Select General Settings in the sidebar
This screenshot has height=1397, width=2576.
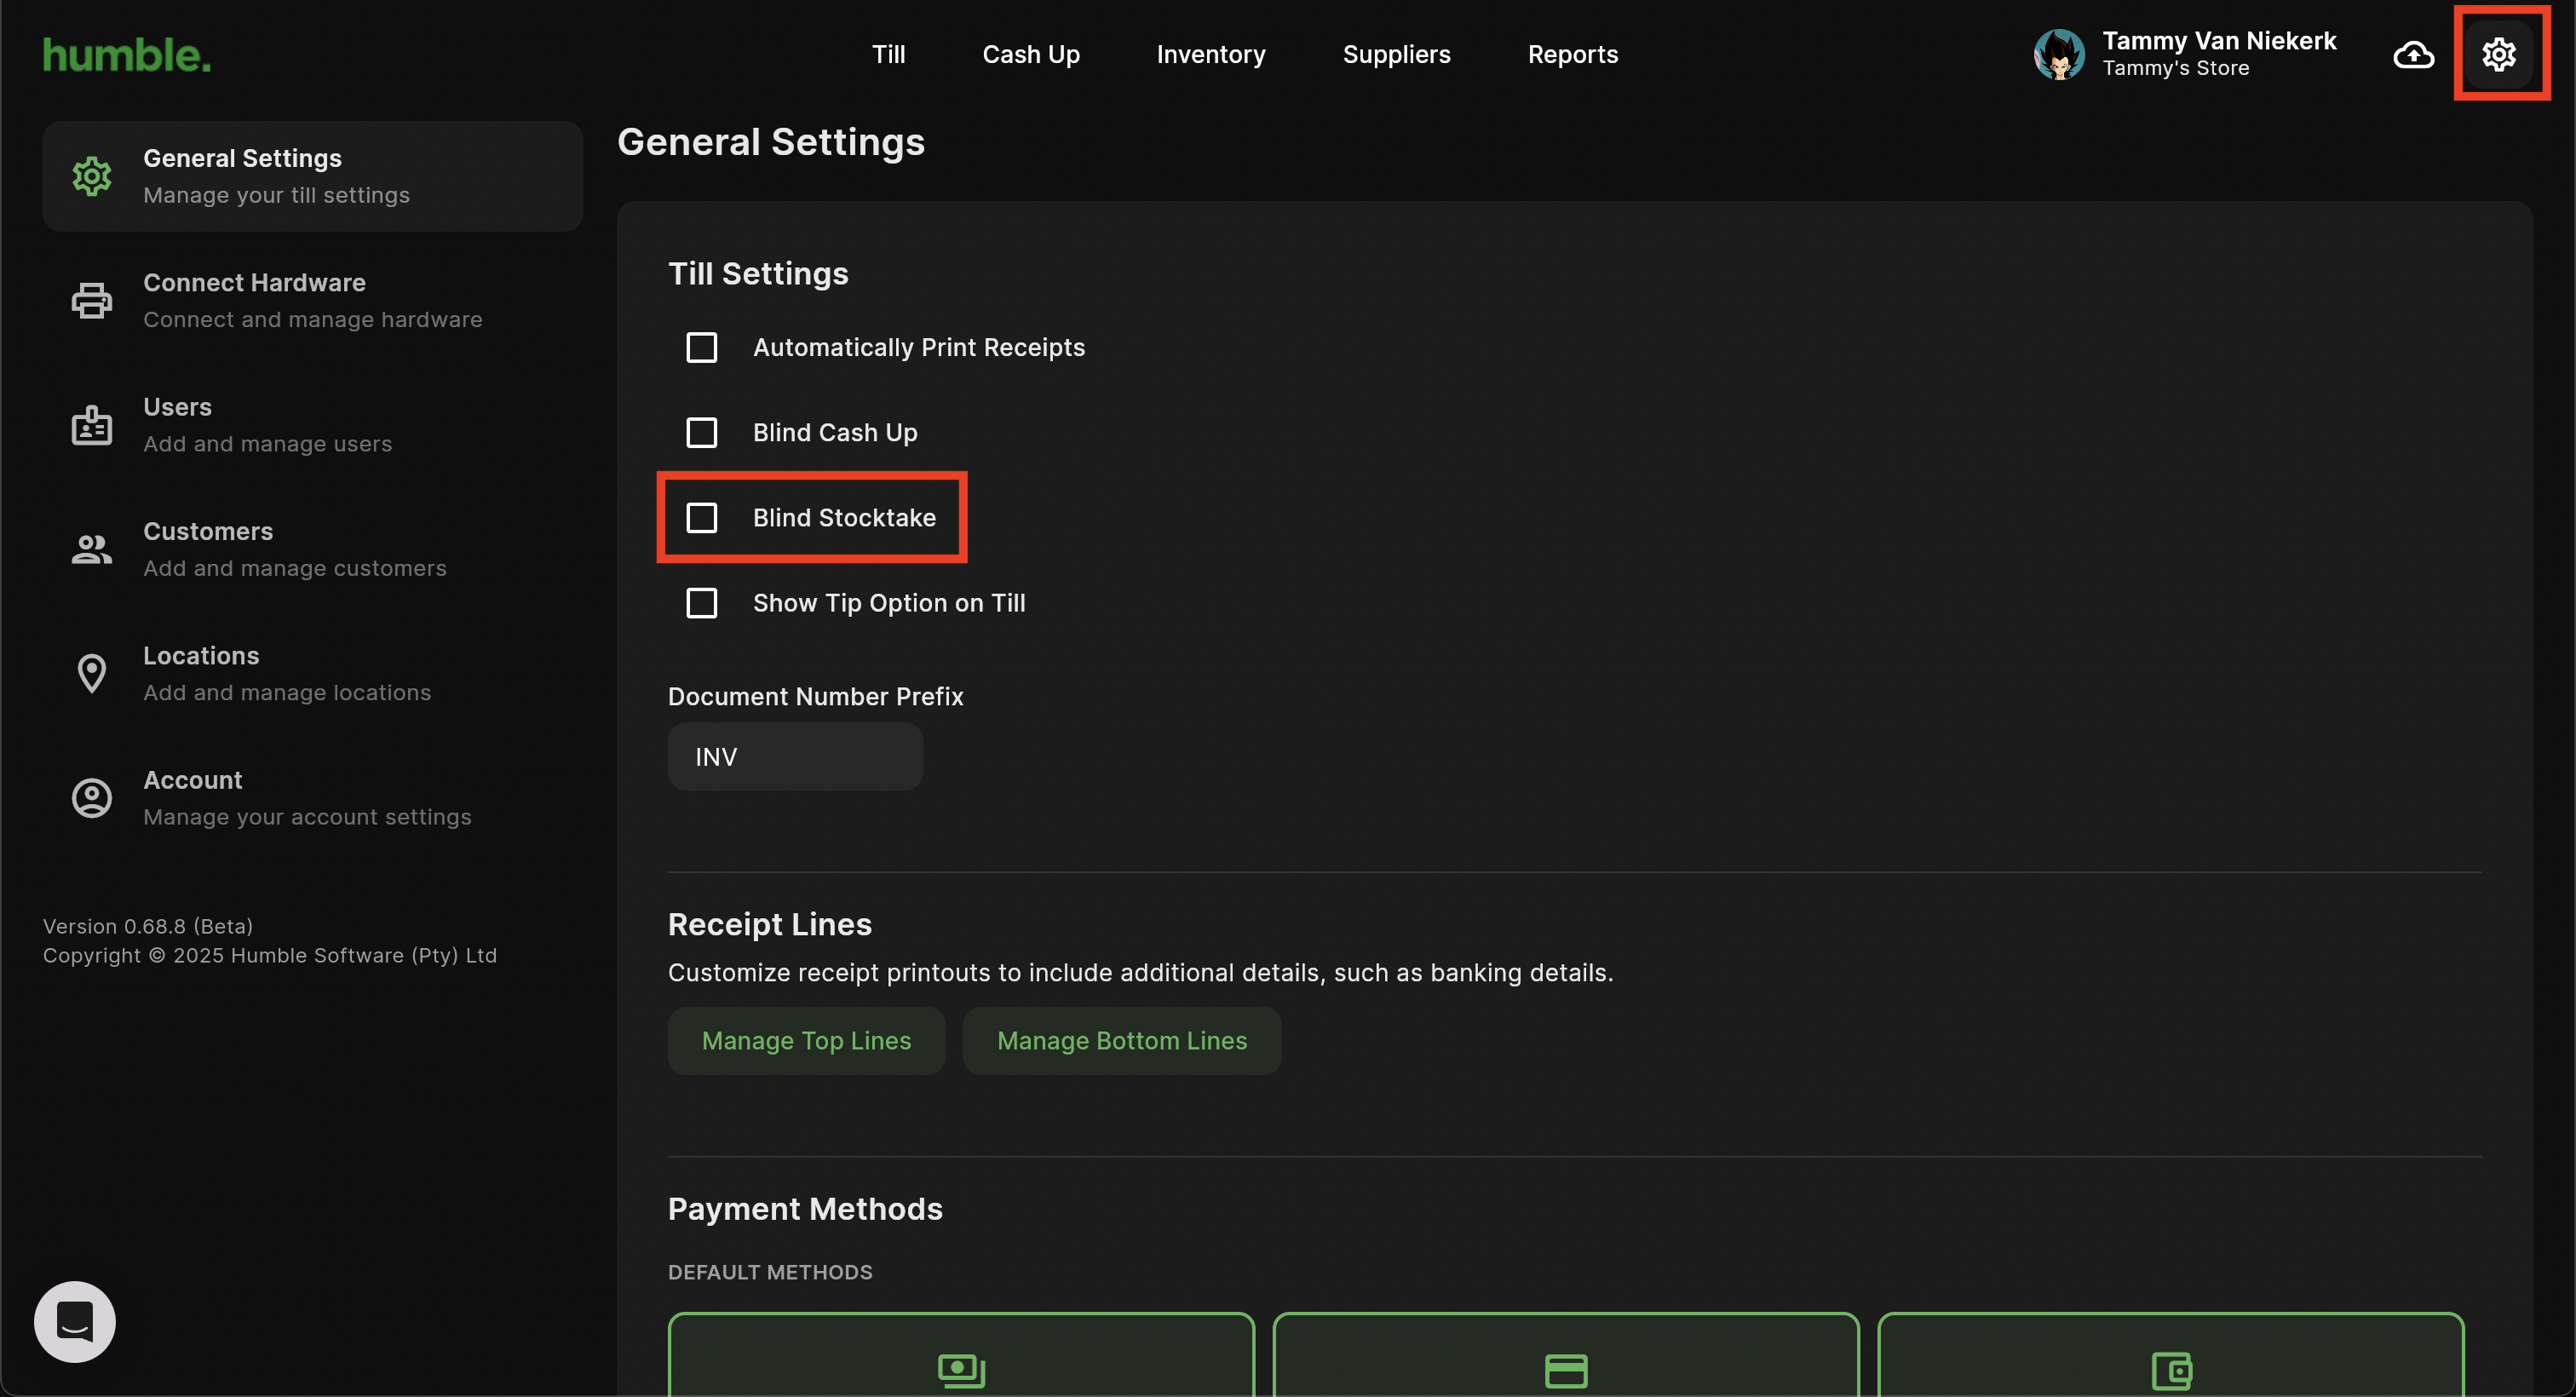312,176
